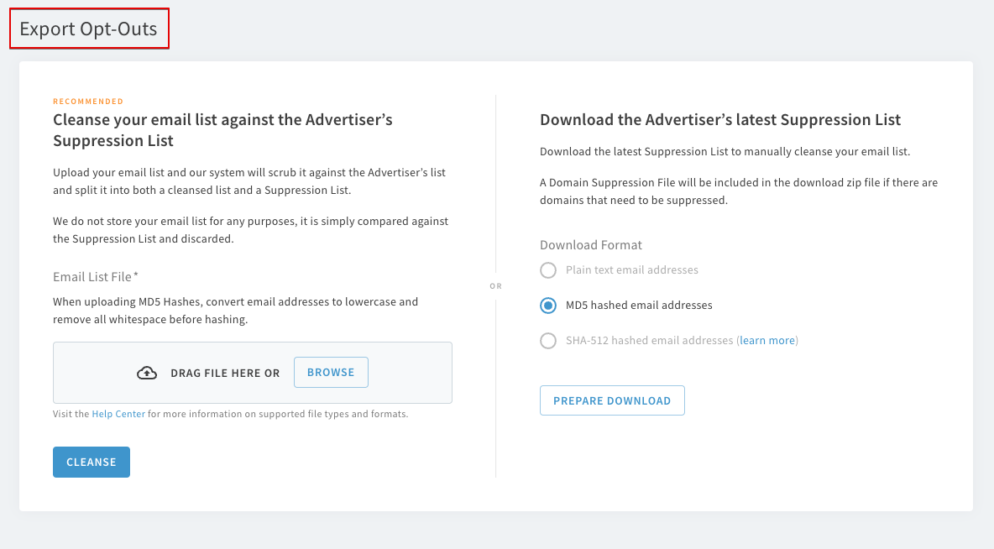
Task: Click the Export Opt-Outs page title
Action: [89, 28]
